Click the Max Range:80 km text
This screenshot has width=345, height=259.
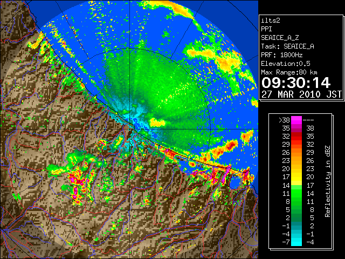(289, 72)
